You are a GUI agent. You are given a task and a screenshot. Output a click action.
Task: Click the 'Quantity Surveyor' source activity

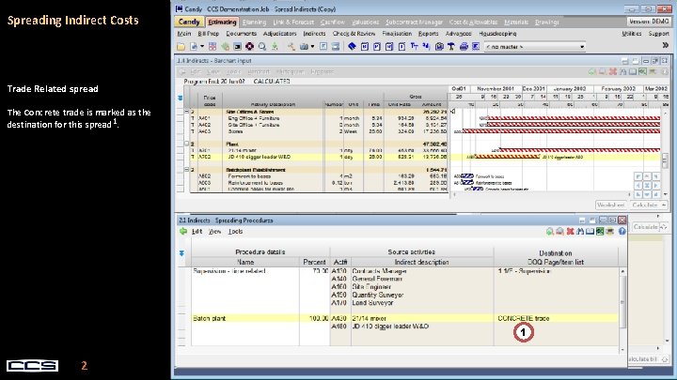tap(377, 295)
